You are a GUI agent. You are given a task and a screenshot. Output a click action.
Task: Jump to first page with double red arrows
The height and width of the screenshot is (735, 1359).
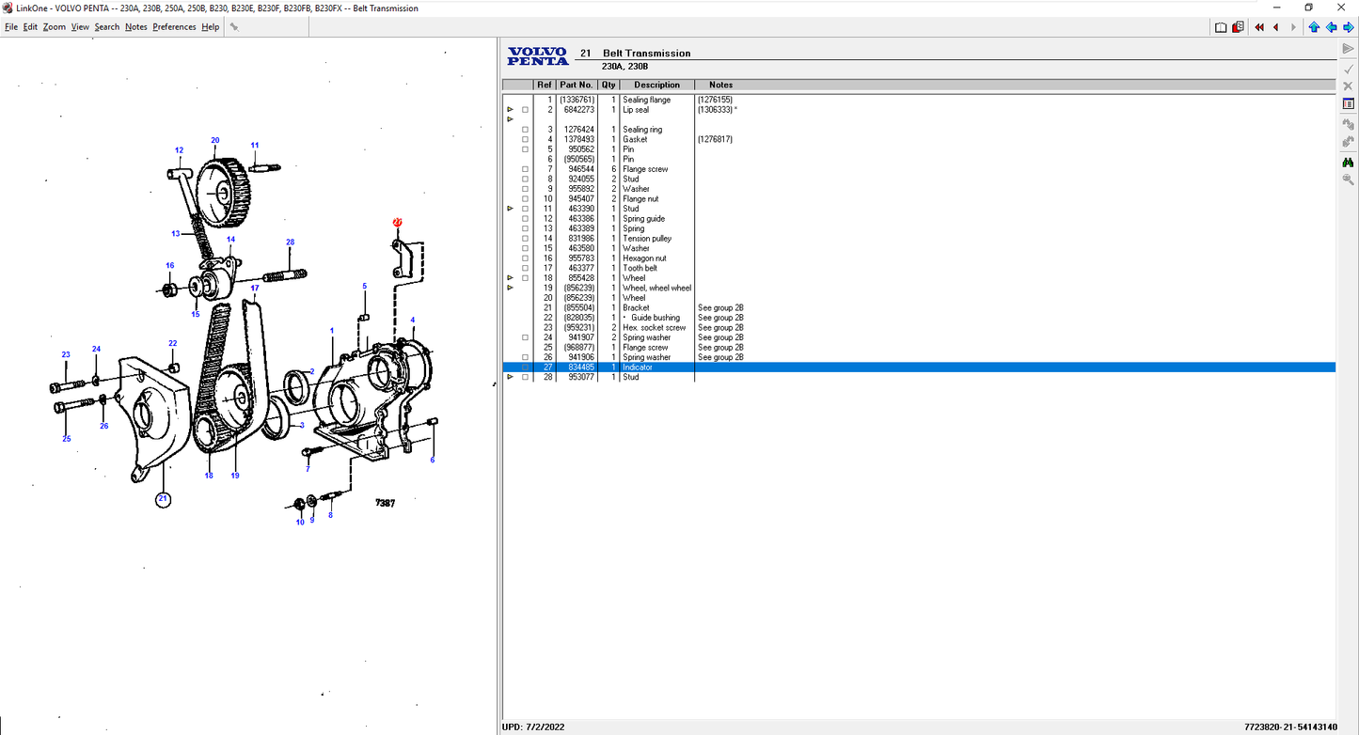click(x=1259, y=27)
